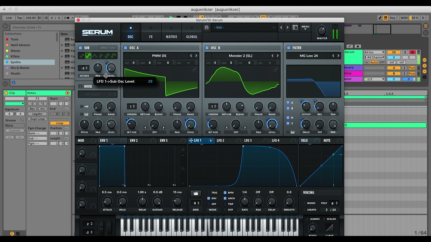The image size is (431, 242).
Task: Click the noise keytrack piano icon
Action: [86, 114]
